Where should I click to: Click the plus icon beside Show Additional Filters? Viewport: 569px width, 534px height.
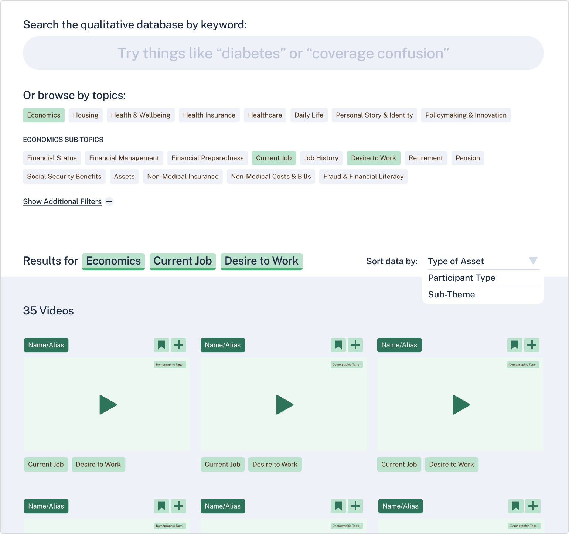109,201
